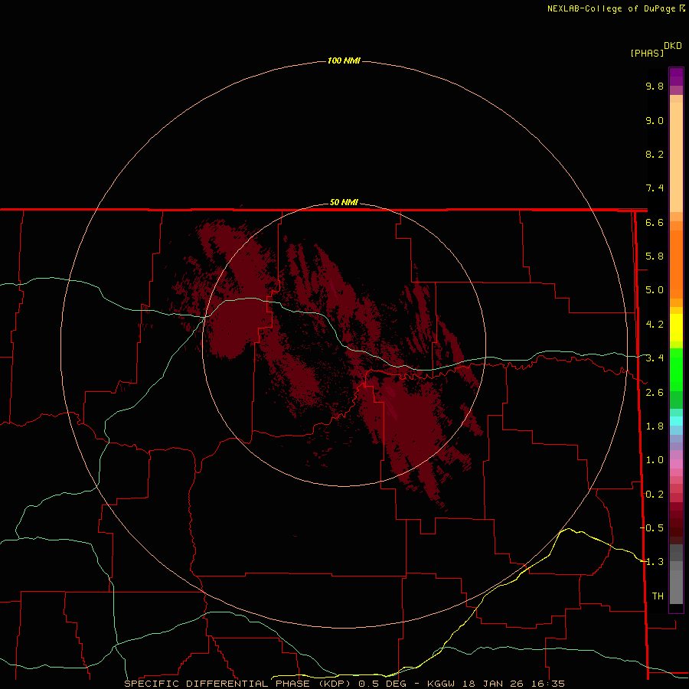
Task: Click the 16:35 timestamp
Action: 547,684
